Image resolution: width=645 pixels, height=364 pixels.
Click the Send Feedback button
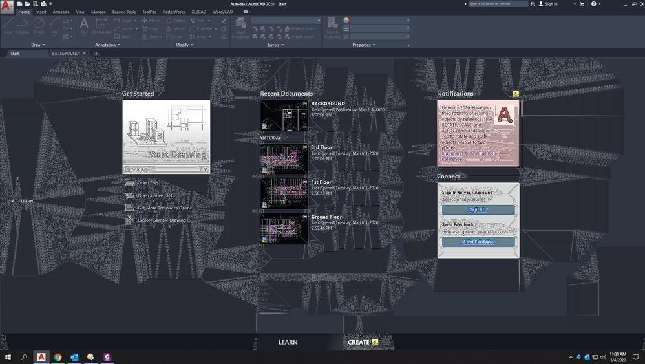pos(478,242)
